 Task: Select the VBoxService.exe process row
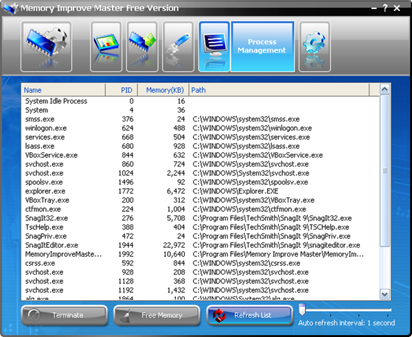click(x=201, y=155)
